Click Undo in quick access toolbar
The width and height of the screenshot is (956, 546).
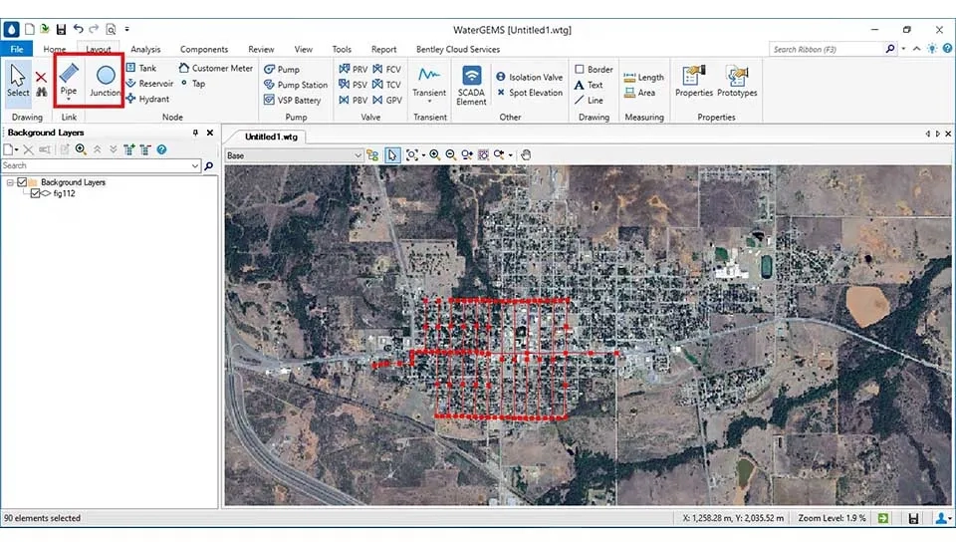click(x=78, y=29)
